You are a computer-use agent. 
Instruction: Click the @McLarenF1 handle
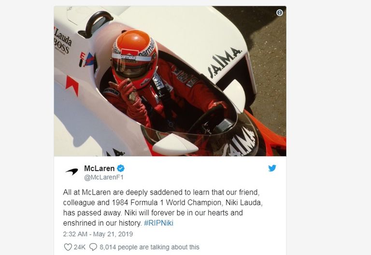(104, 177)
